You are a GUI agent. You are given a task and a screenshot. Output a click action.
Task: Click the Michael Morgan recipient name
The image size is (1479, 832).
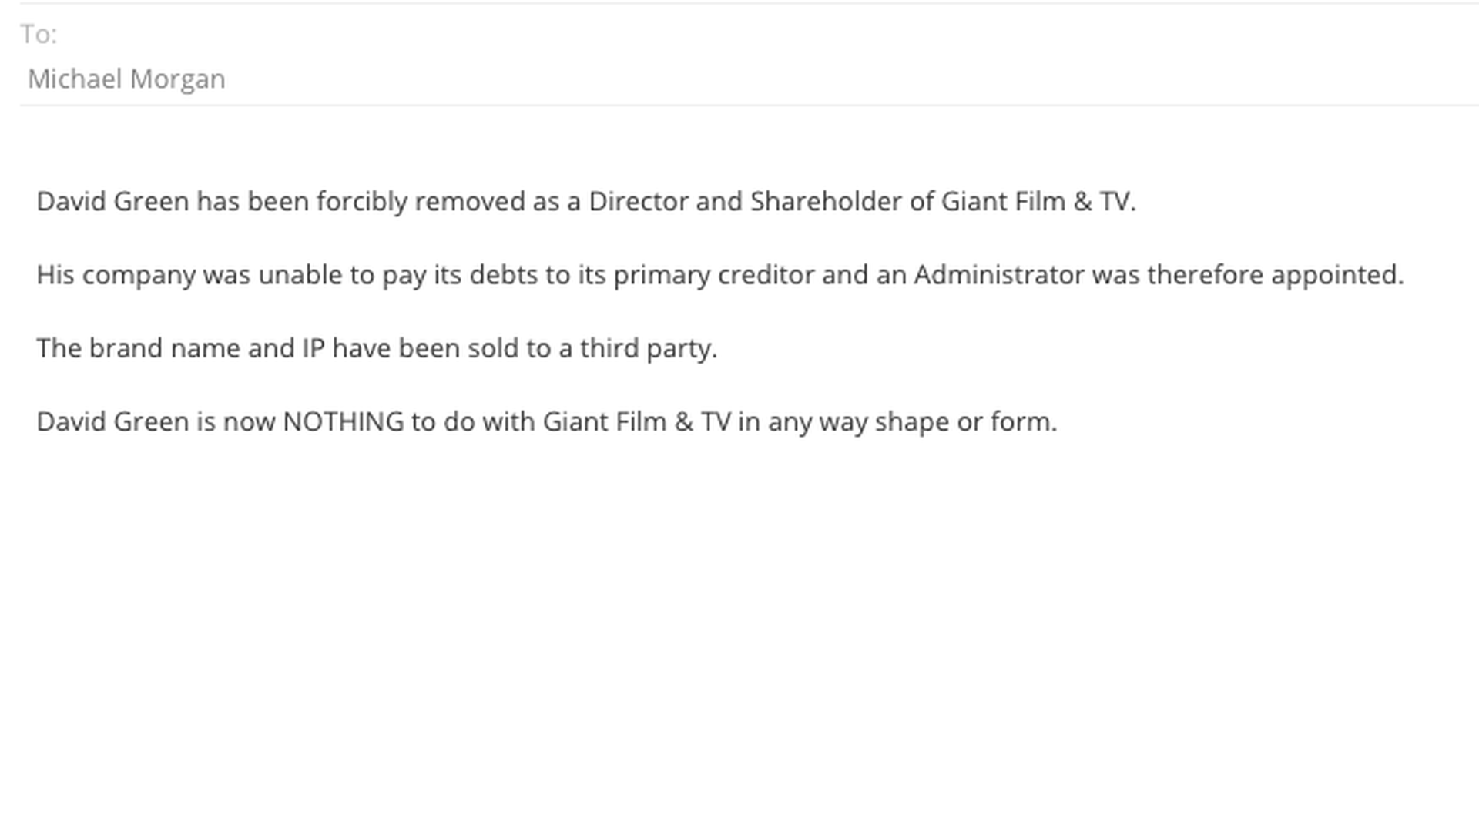(x=126, y=79)
